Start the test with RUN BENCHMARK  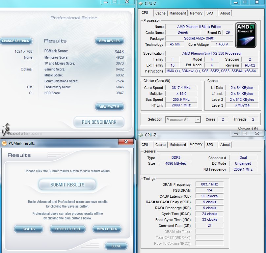99,122
